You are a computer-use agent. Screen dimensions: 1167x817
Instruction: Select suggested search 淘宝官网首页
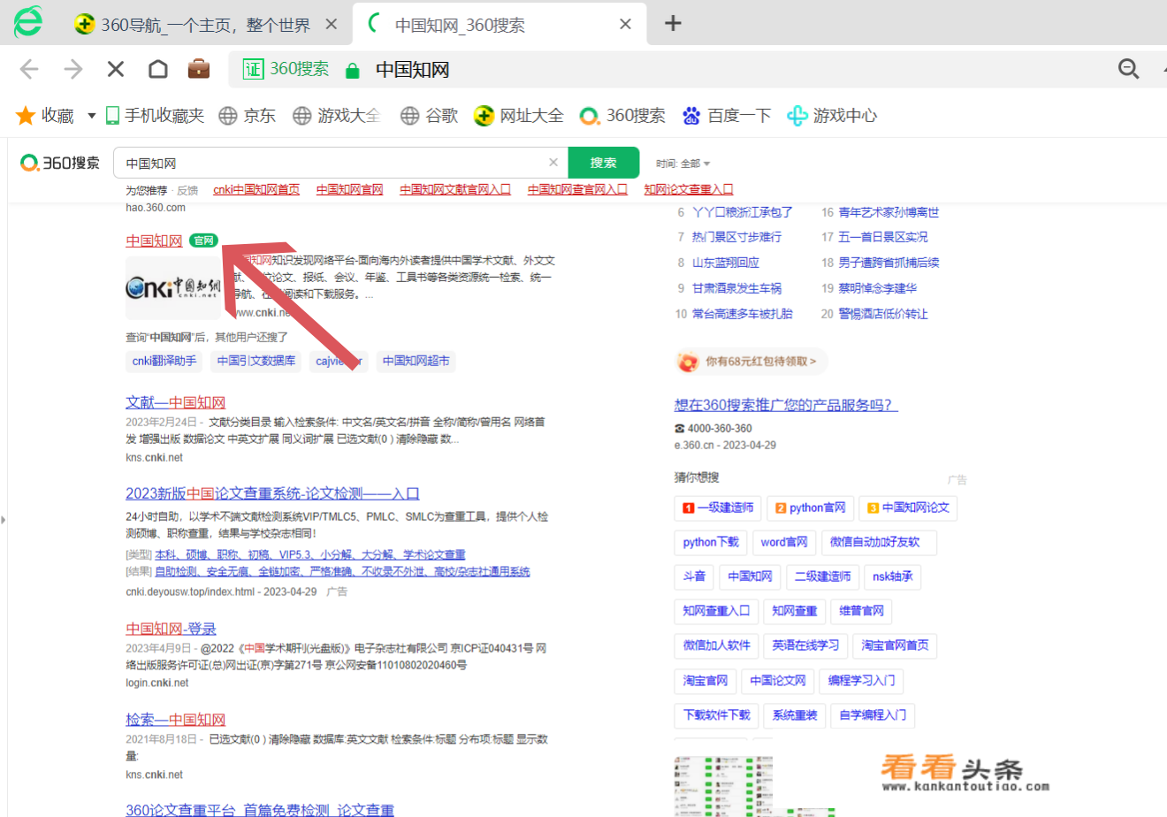(896, 645)
